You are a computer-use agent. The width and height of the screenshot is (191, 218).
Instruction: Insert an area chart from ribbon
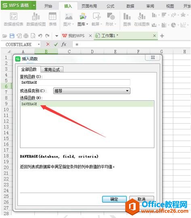click(155, 25)
